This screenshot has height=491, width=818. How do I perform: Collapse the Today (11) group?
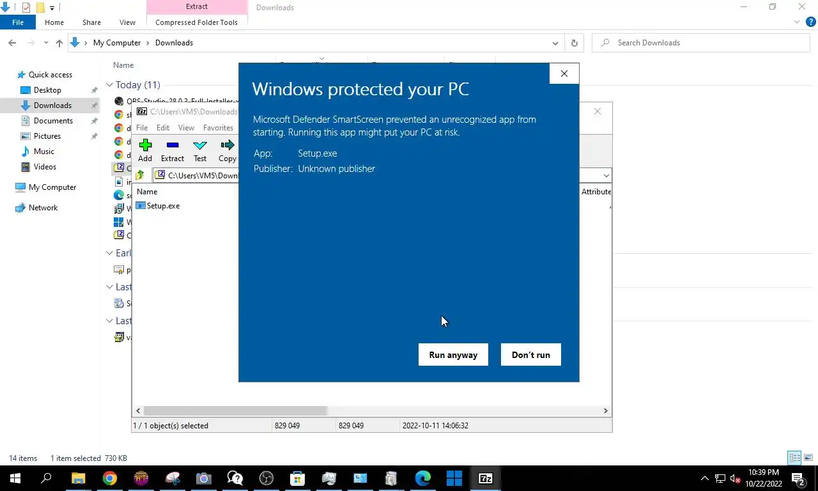pos(110,85)
